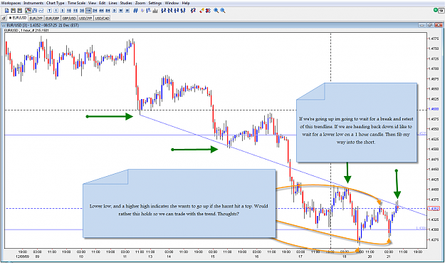Click third of four blue bar-arrow icons
The image size is (445, 263).
[x=177, y=11]
